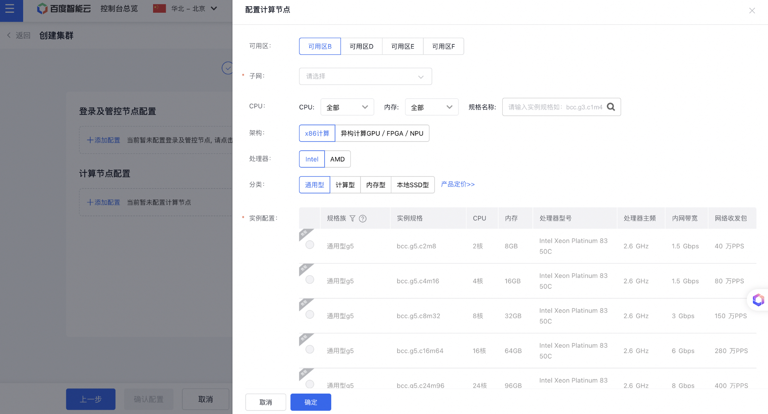768x414 pixels.
Task: Click the back arrow next to 返回
Action: coord(9,35)
